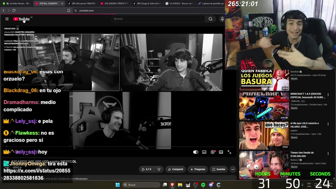Toggle the autoplay switch in the player
Screen dimensions: 336x189
tap(196, 152)
